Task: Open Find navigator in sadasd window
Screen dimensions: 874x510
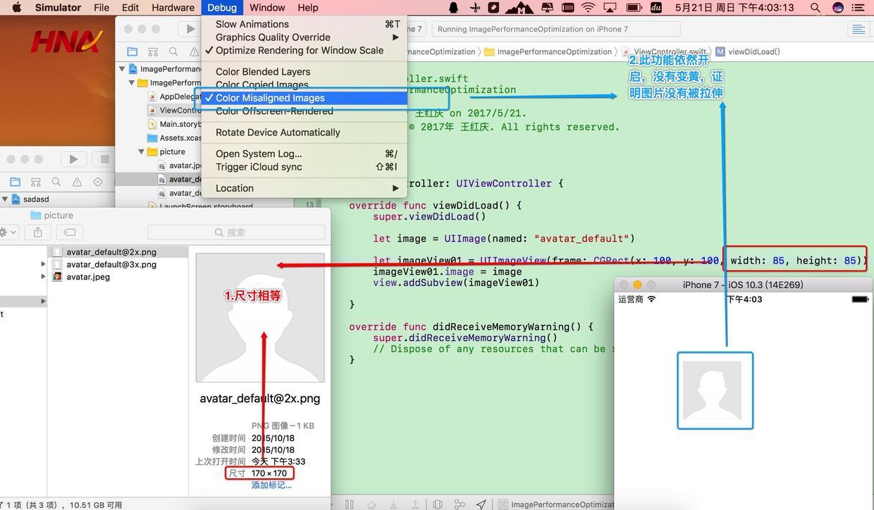Action: [56, 182]
